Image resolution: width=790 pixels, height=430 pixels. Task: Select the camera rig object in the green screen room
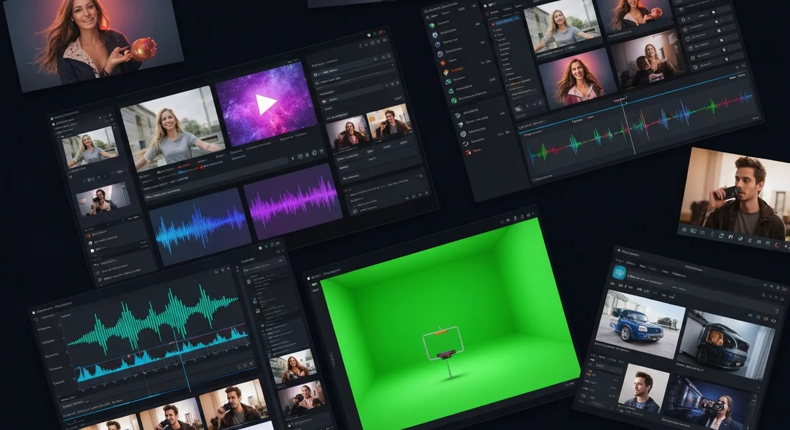click(x=444, y=352)
